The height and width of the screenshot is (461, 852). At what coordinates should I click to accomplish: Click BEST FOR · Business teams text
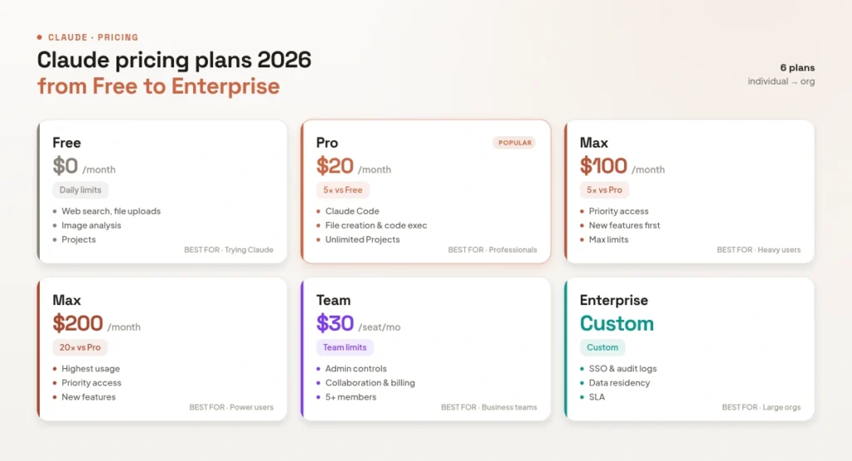pos(489,407)
